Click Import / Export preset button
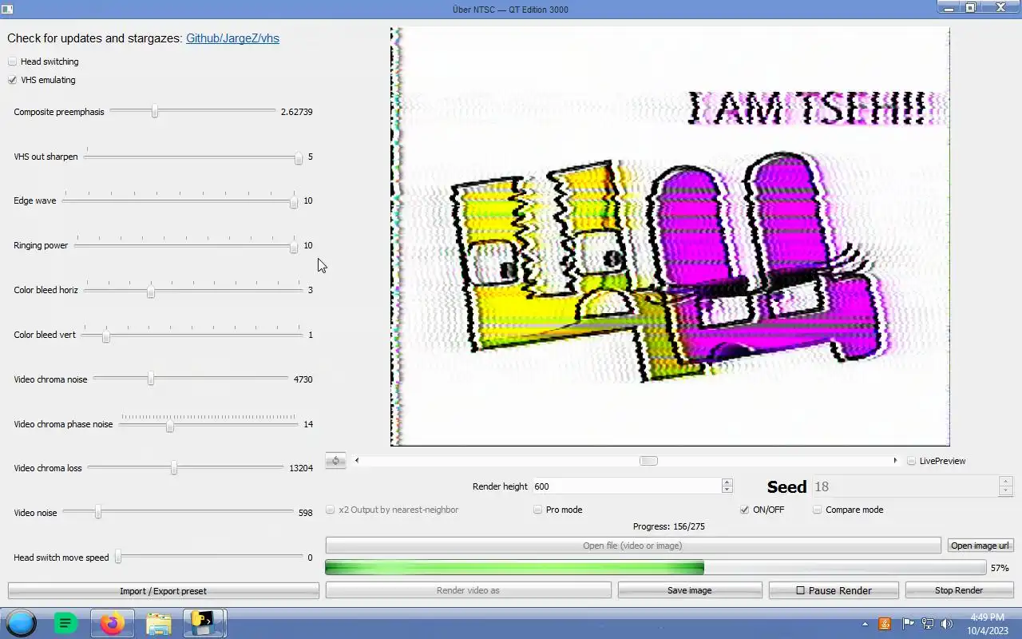This screenshot has height=639, width=1022. point(163,591)
